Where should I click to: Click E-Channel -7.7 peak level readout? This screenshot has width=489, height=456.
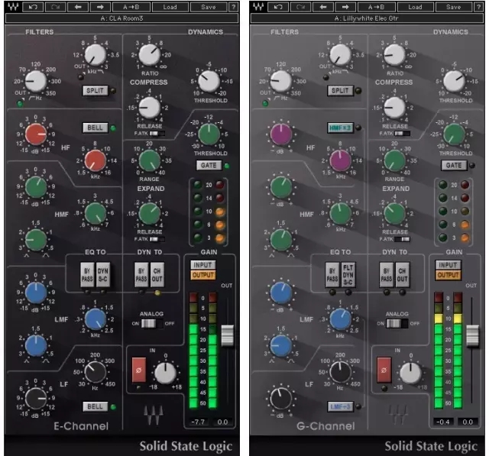tap(198, 422)
